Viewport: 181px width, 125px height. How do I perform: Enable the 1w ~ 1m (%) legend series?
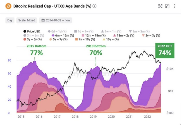[111, 31]
